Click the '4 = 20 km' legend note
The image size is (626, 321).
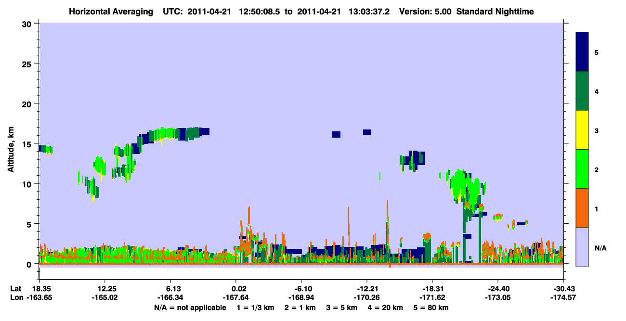click(x=384, y=308)
